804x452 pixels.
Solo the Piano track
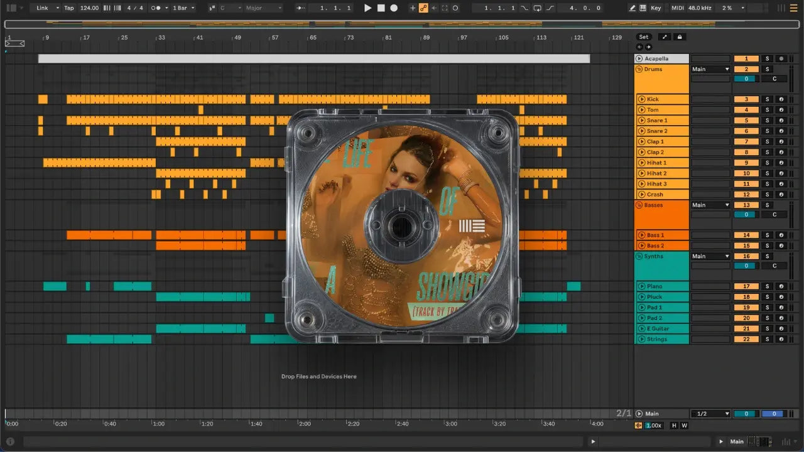pyautogui.click(x=767, y=286)
